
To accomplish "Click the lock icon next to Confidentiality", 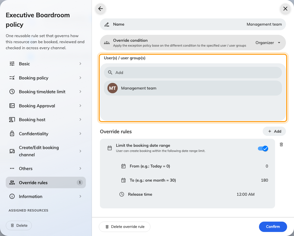I will tap(12, 134).
